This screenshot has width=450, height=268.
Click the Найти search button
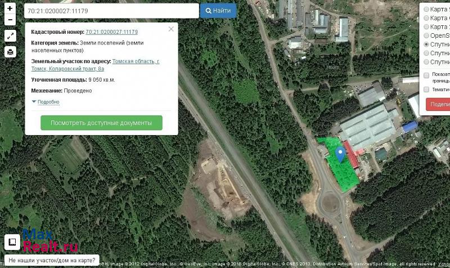pyautogui.click(x=218, y=11)
